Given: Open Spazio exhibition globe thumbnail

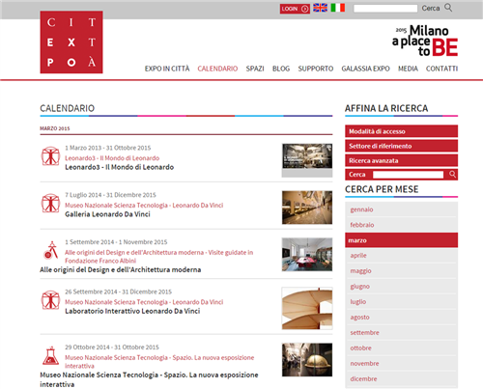Looking at the screenshot, I should 307,360.
